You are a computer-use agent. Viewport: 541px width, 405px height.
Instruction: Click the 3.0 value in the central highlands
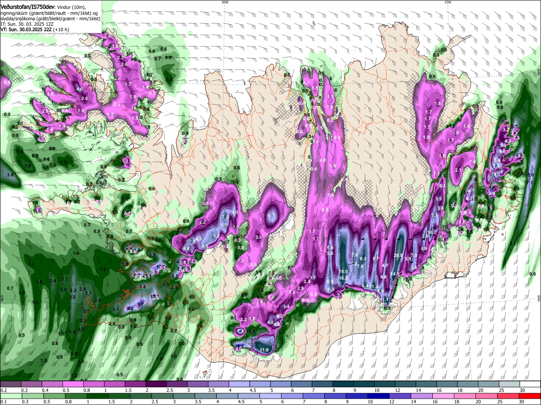259,238
